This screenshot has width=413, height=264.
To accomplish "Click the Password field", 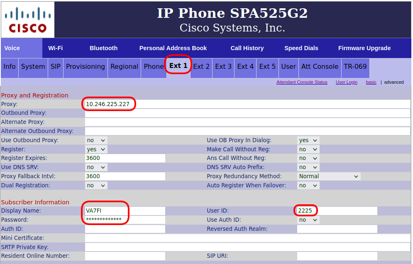I will [x=125, y=220].
